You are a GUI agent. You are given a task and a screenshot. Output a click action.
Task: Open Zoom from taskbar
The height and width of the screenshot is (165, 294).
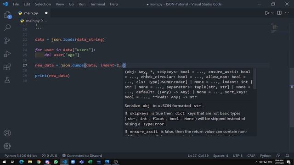coord(73,162)
